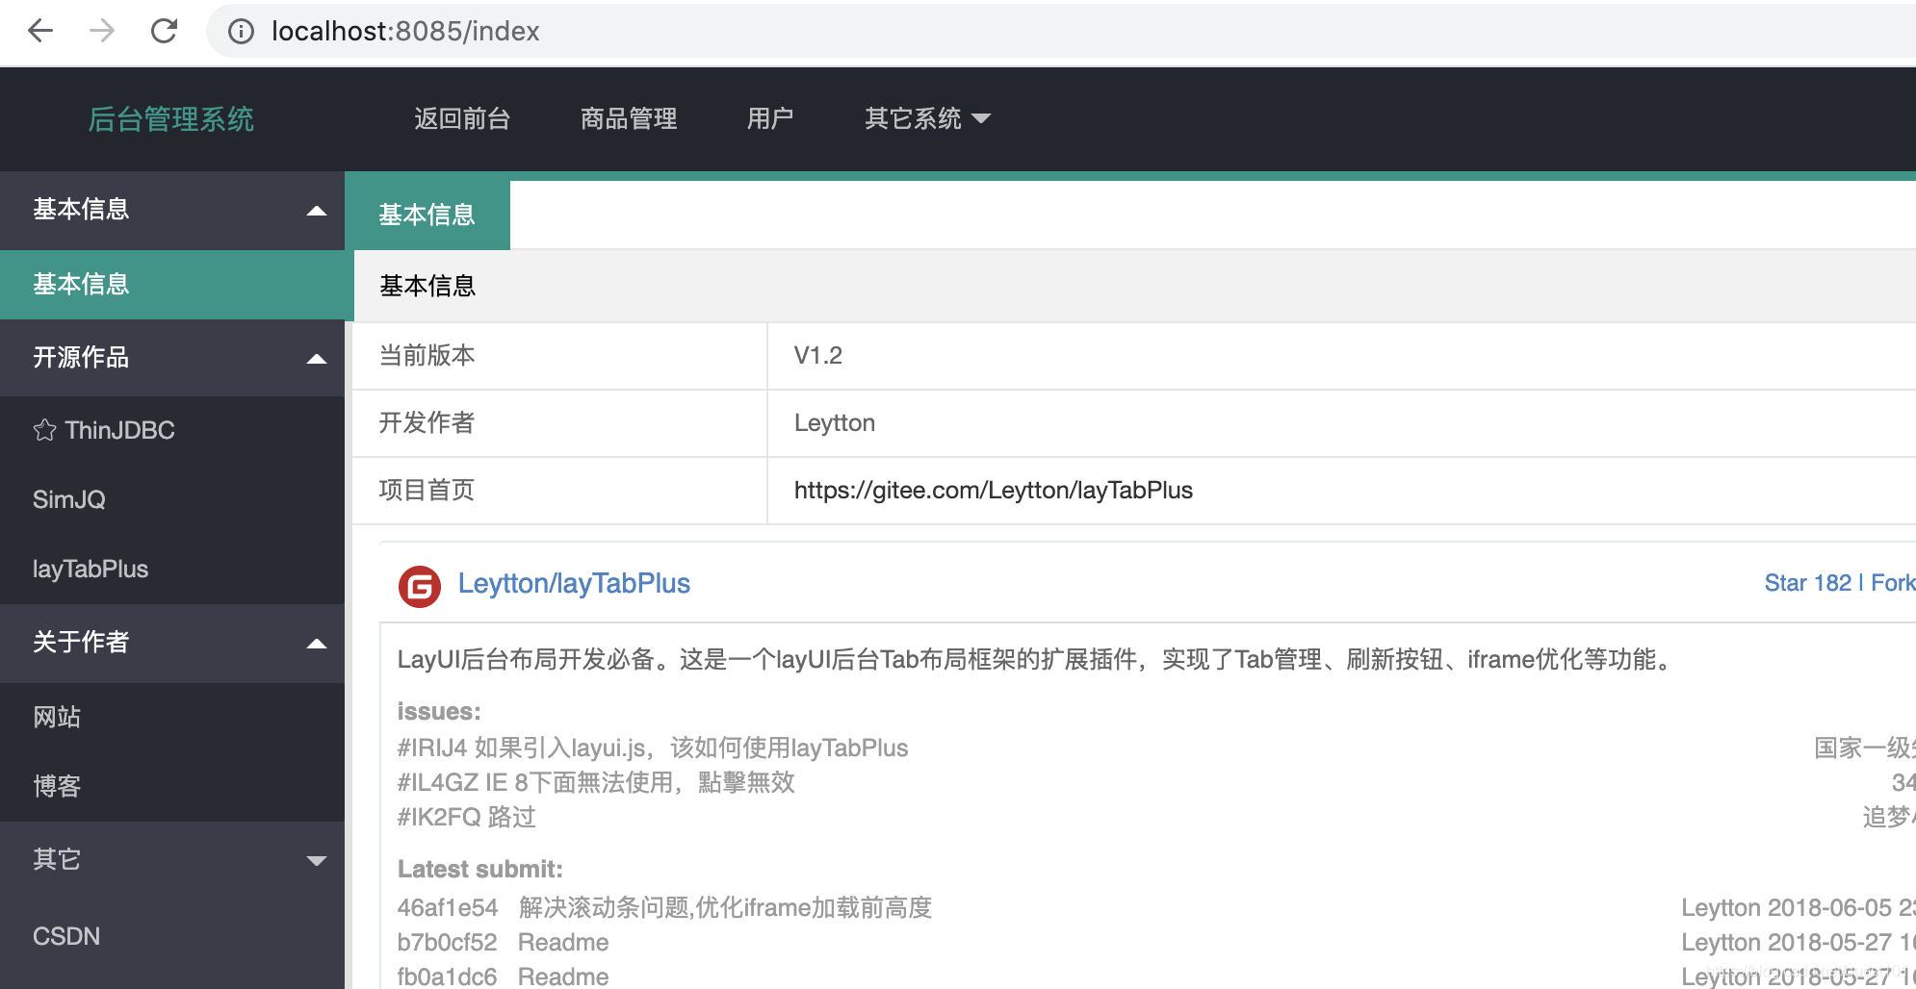The image size is (1916, 989).
Task: Go forward with the browser forward arrow
Action: 101,31
